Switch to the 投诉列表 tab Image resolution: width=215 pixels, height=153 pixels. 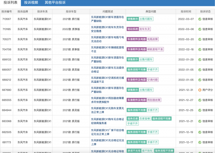click(10, 3)
